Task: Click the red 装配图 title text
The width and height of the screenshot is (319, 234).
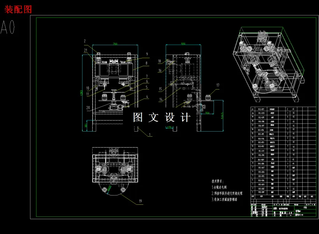Action: [18, 9]
